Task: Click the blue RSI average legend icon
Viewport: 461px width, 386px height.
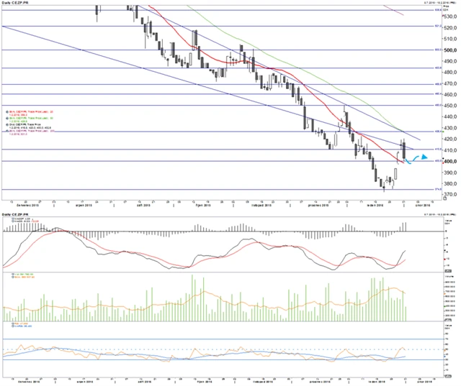Action: (x=13, y=326)
